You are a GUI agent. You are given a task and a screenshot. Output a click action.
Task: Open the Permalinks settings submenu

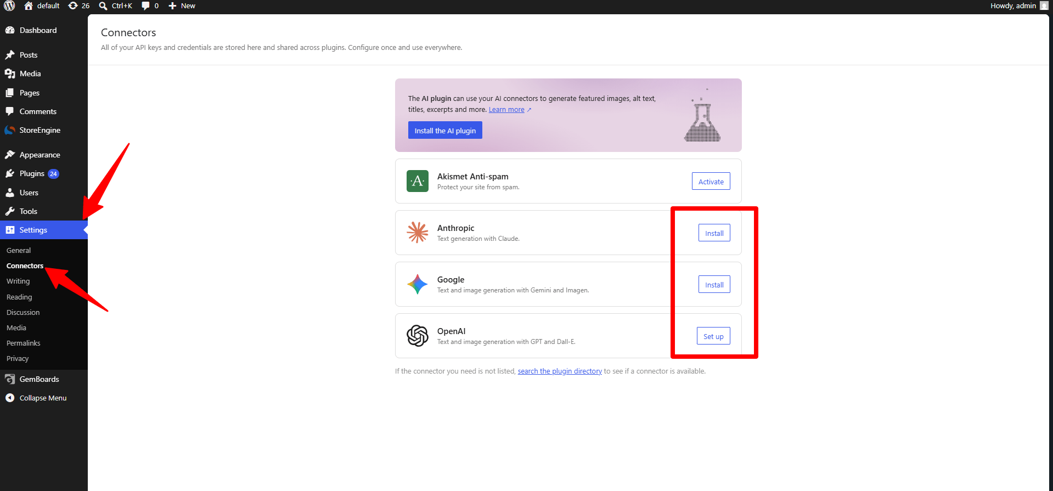pos(24,343)
